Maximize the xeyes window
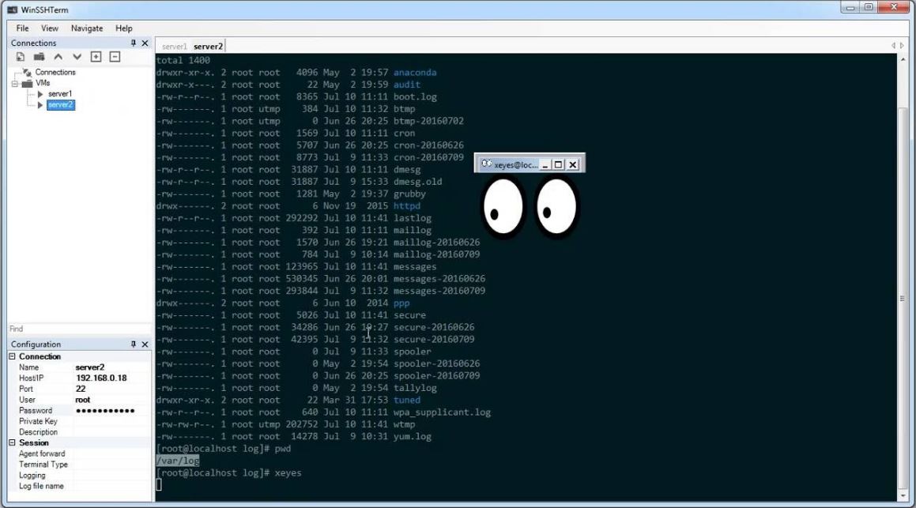This screenshot has width=916, height=508. coord(559,164)
